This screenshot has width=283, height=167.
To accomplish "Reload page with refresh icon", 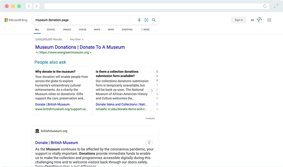I will click(265, 6).
